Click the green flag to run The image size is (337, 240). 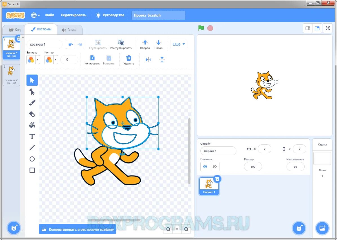201,28
